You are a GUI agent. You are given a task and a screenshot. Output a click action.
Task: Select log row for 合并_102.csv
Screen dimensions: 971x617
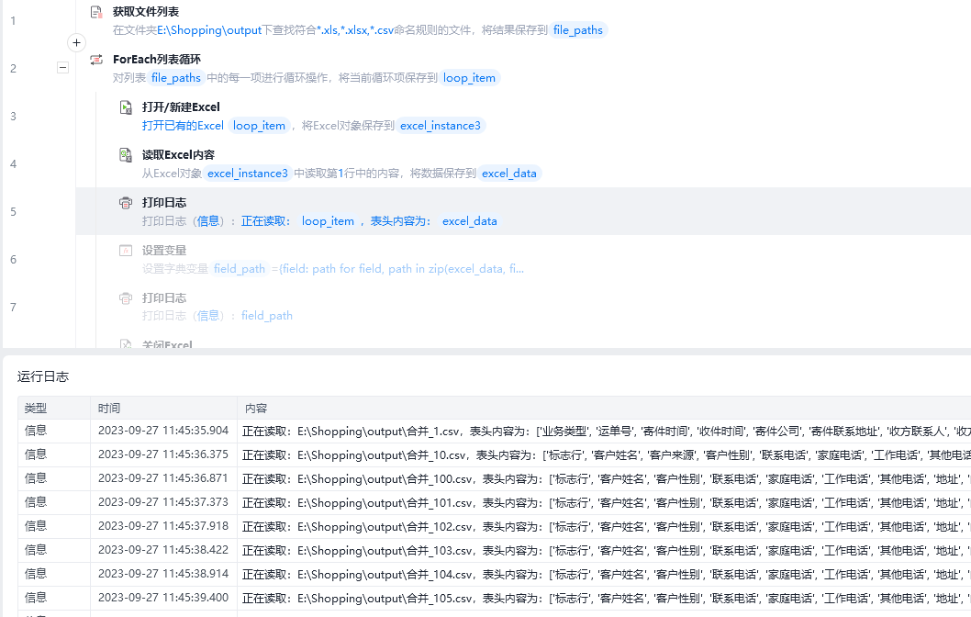click(x=494, y=526)
